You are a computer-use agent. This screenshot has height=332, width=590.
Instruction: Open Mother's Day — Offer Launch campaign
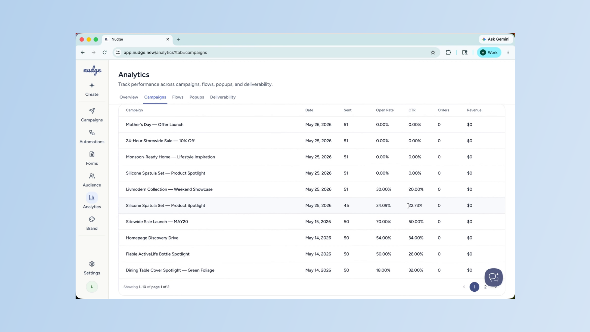click(x=312, y=124)
